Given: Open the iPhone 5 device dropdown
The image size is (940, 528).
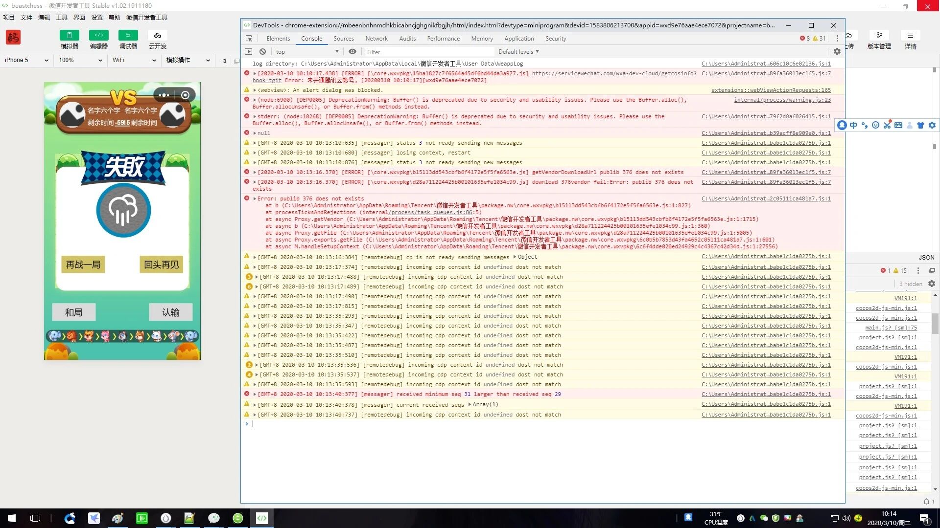Looking at the screenshot, I should [26, 60].
